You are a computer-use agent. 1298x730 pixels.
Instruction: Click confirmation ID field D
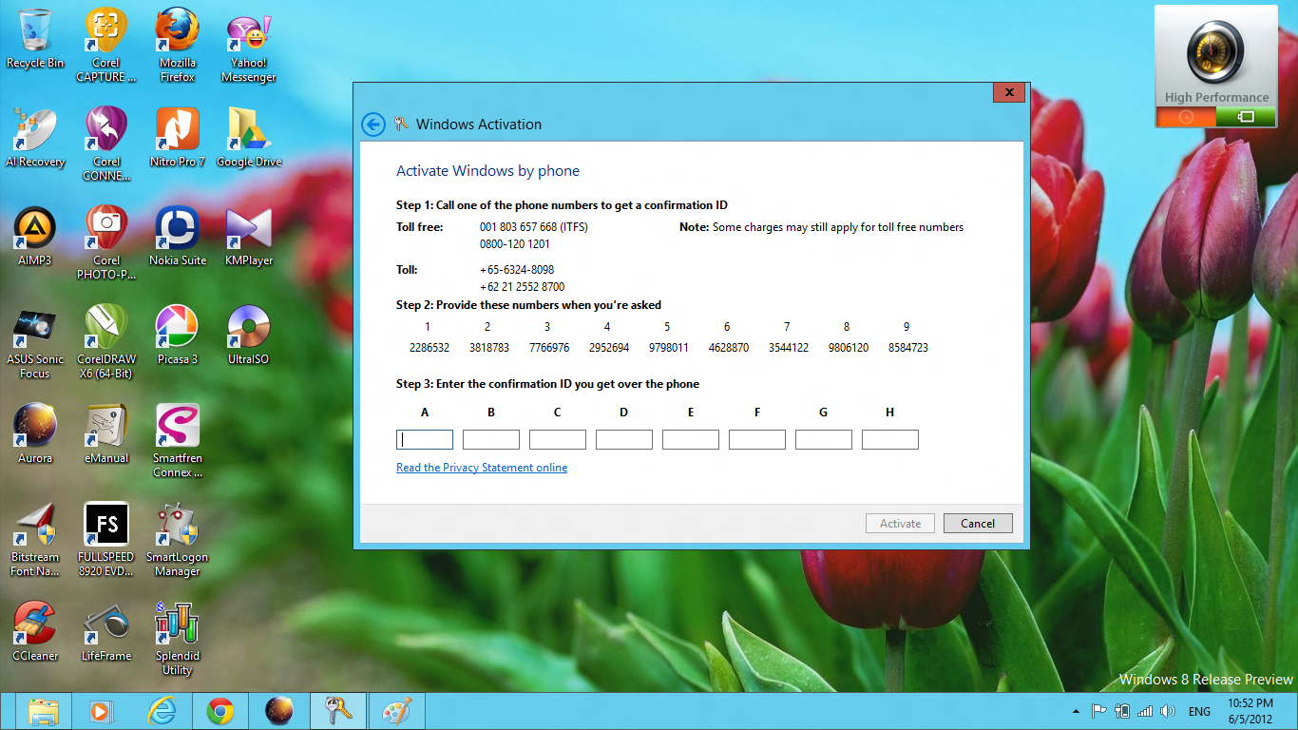point(624,439)
